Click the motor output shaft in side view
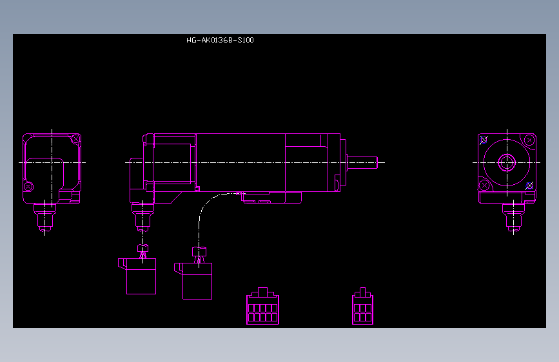 (x=362, y=162)
